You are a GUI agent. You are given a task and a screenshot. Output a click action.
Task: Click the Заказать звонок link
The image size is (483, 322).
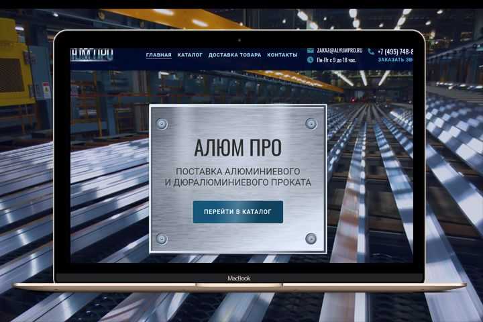396,60
